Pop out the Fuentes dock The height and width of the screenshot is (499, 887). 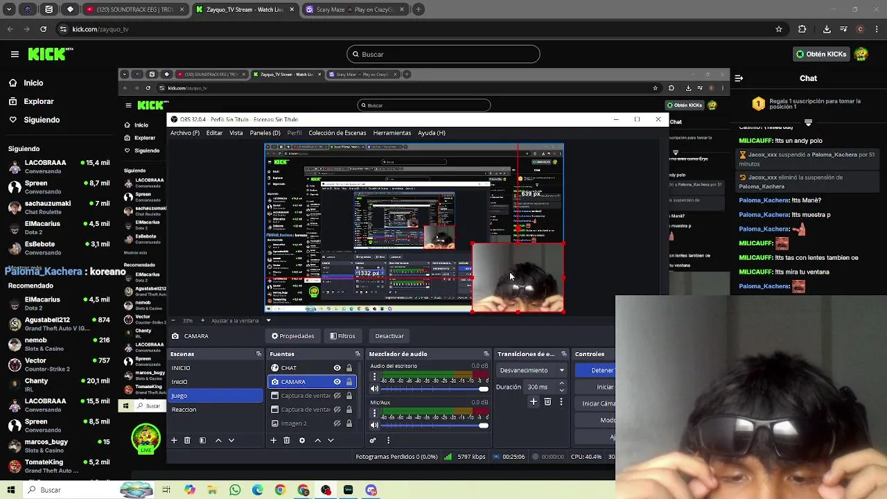click(358, 354)
